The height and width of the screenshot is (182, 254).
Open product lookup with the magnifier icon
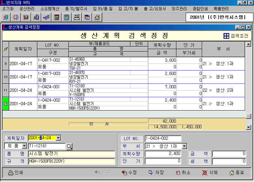coord(69,146)
